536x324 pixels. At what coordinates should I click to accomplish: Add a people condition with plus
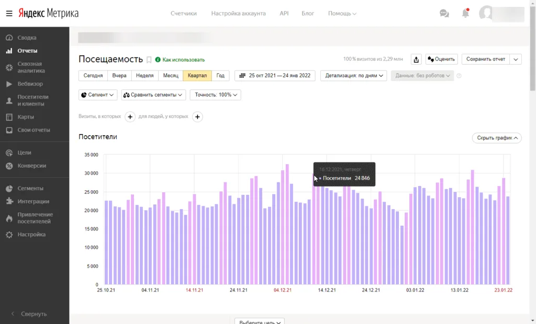pos(197,117)
